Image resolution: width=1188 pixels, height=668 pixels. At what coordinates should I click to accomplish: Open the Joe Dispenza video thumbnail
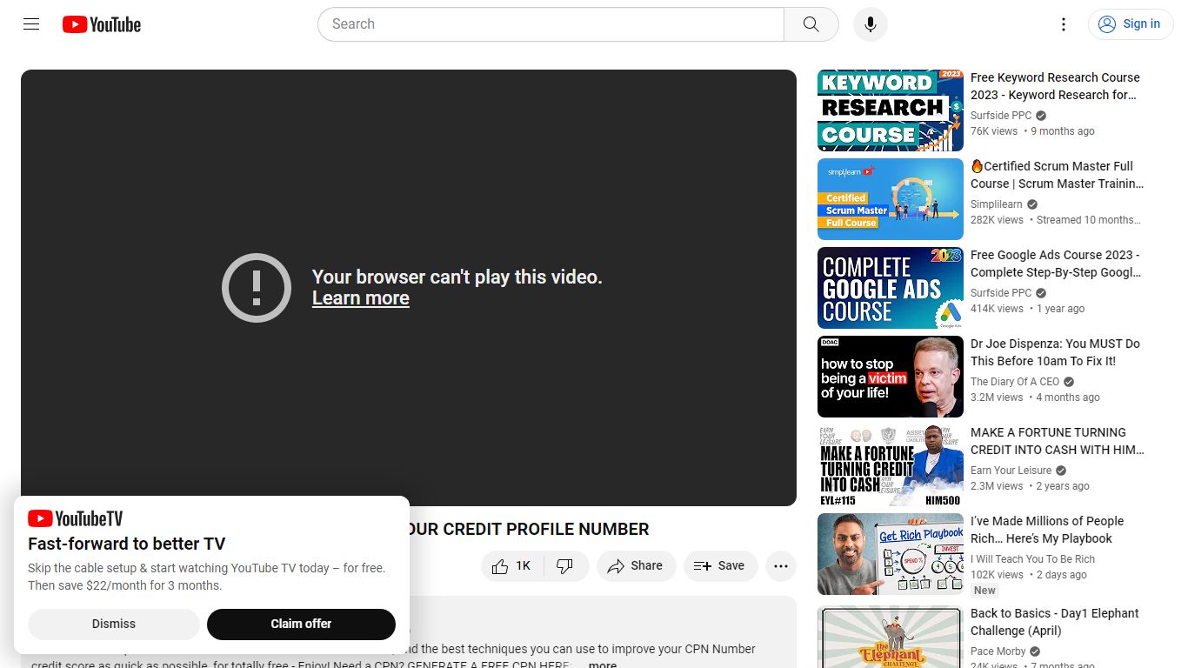click(891, 377)
